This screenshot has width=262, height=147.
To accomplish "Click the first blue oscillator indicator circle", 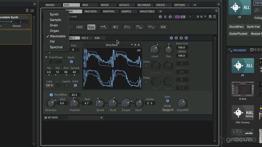I will click(x=171, y=38).
